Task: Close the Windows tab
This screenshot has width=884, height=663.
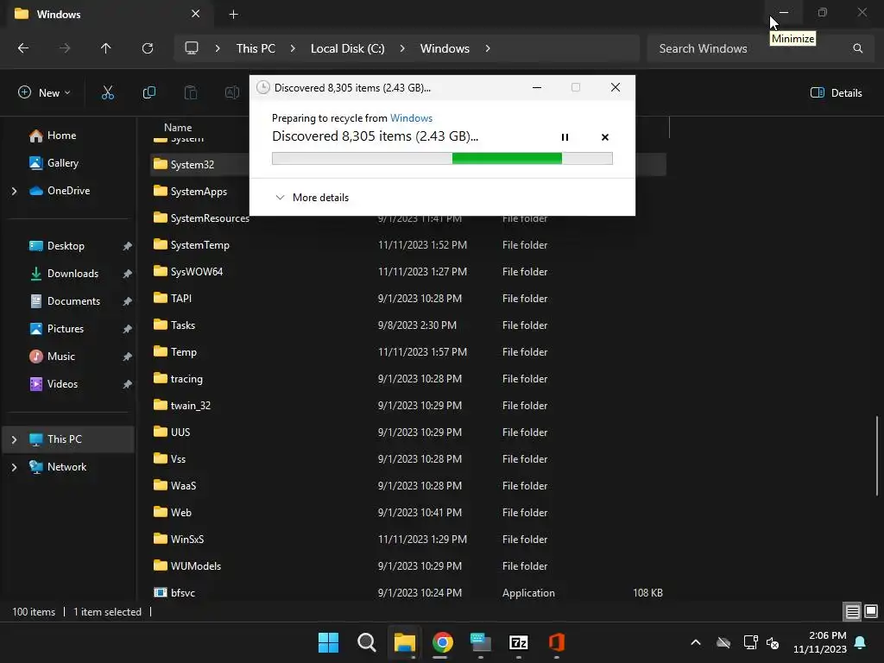Action: tap(195, 14)
